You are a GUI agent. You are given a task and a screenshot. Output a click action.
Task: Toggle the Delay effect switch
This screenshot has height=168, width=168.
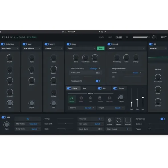pyautogui.click(x=69, y=44)
